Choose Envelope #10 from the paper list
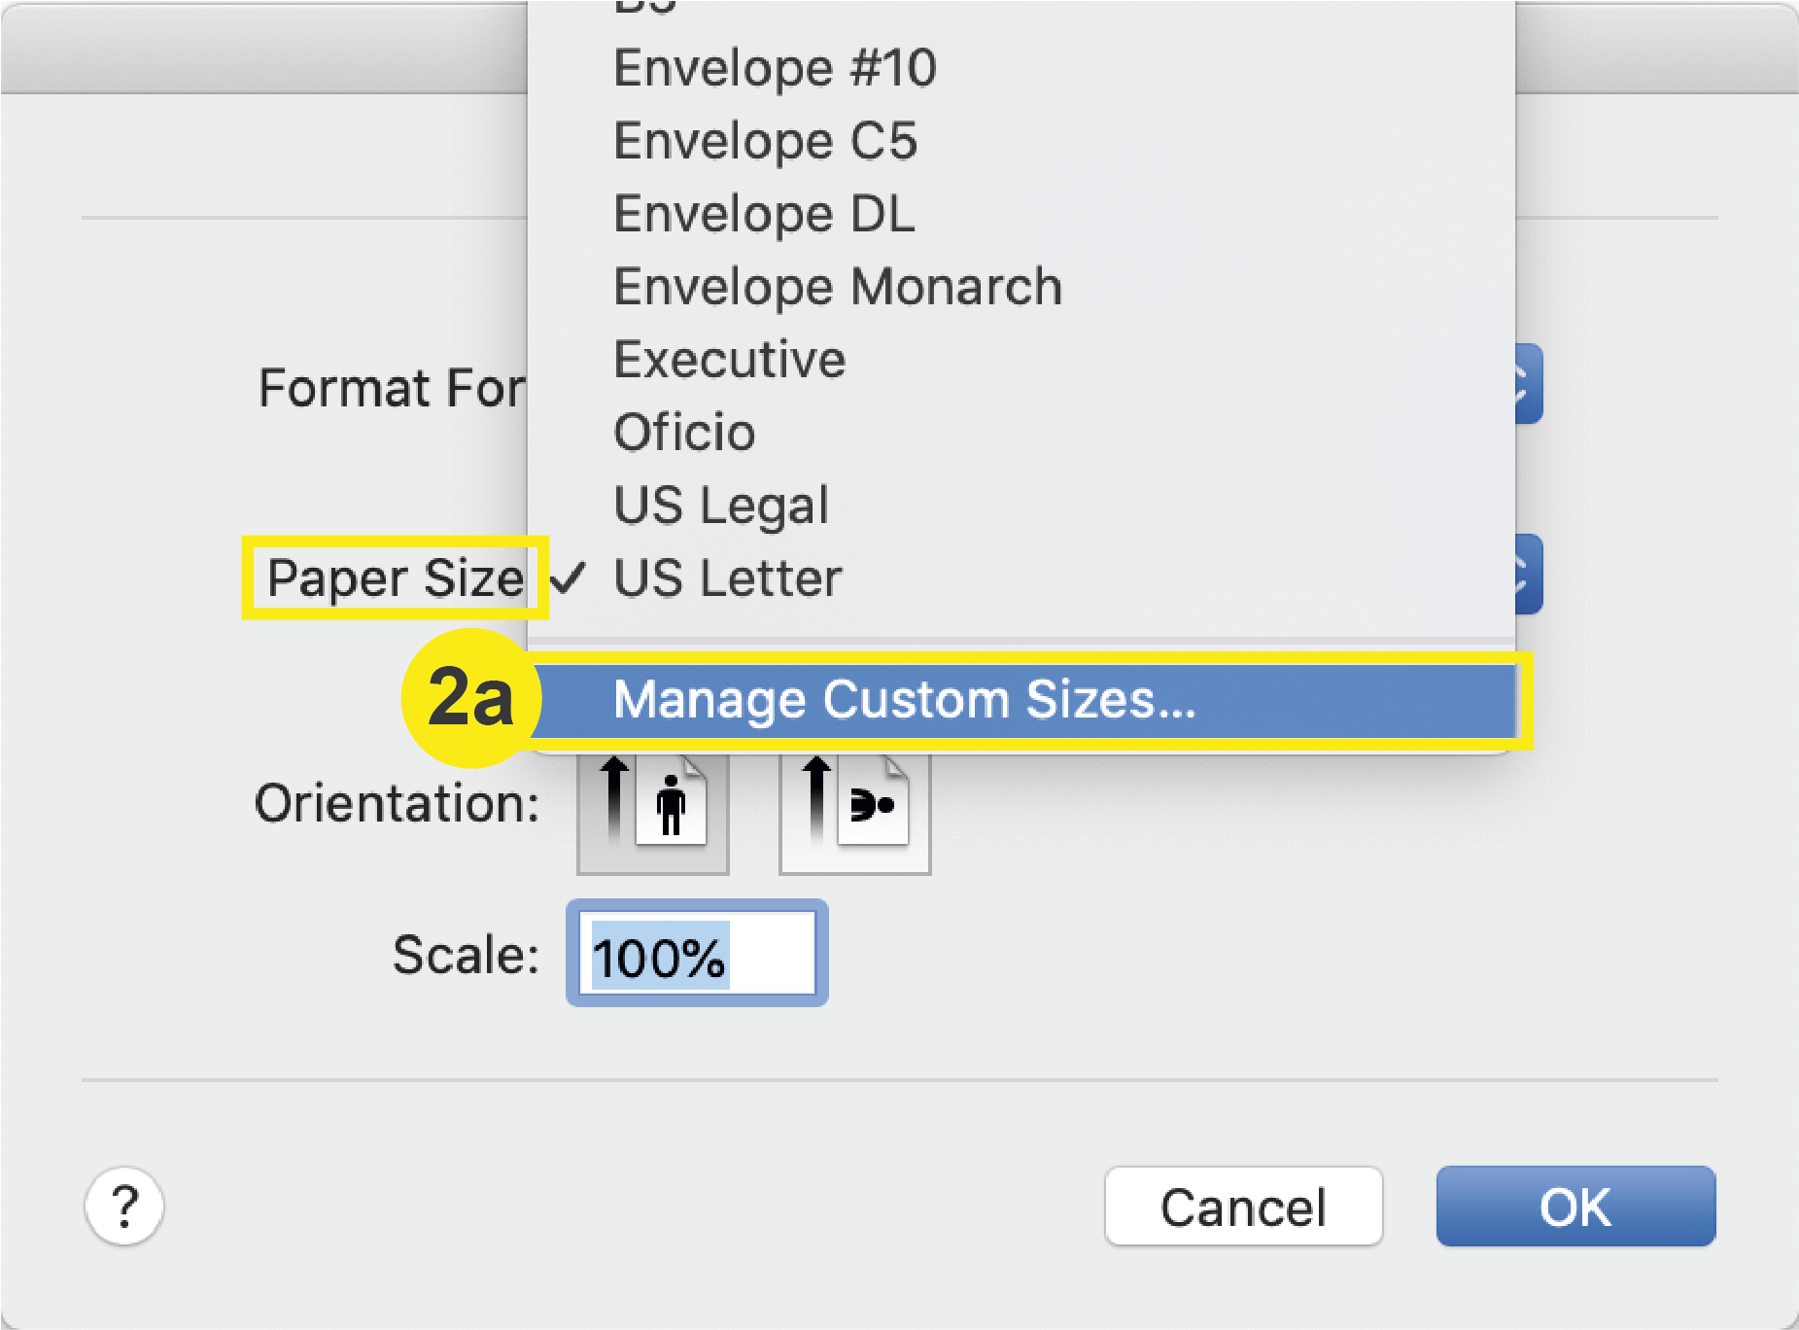 click(x=775, y=67)
